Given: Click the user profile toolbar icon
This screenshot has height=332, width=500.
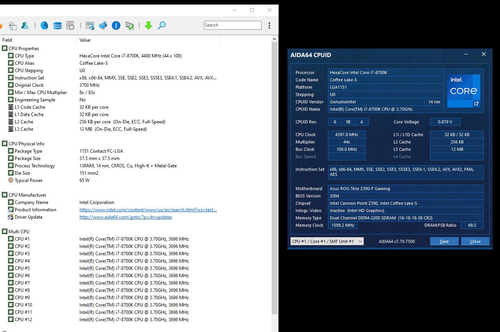Looking at the screenshot, I should tap(25, 25).
